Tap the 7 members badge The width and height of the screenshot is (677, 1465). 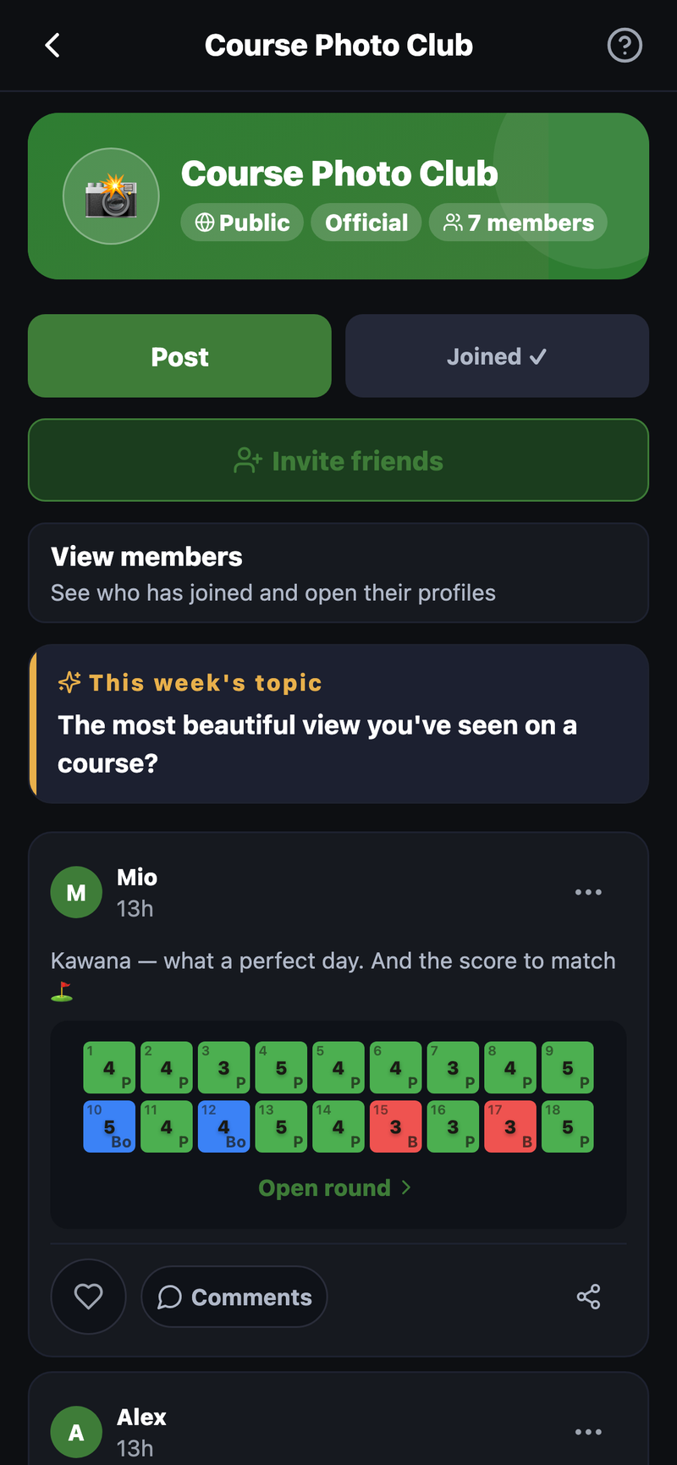click(518, 223)
